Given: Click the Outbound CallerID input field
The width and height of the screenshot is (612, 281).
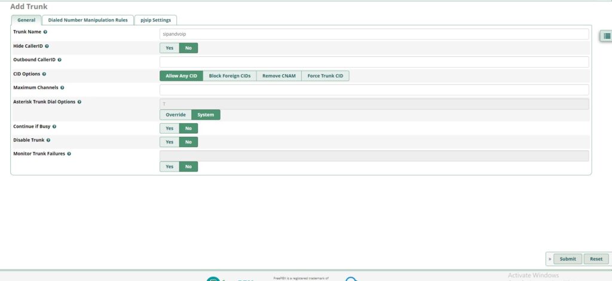Looking at the screenshot, I should coord(374,62).
